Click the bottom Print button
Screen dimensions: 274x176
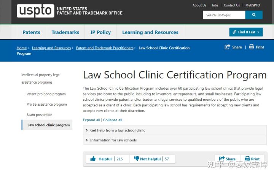tap(252, 159)
